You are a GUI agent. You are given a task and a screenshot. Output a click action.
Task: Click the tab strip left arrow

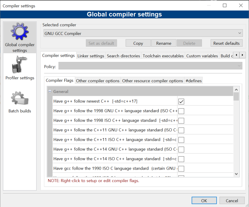tap(236, 55)
